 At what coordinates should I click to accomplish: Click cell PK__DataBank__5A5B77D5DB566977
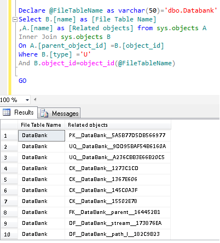click(x=118, y=135)
